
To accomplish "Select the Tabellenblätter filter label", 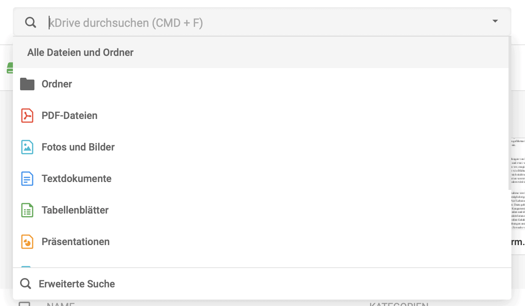I will coord(75,210).
